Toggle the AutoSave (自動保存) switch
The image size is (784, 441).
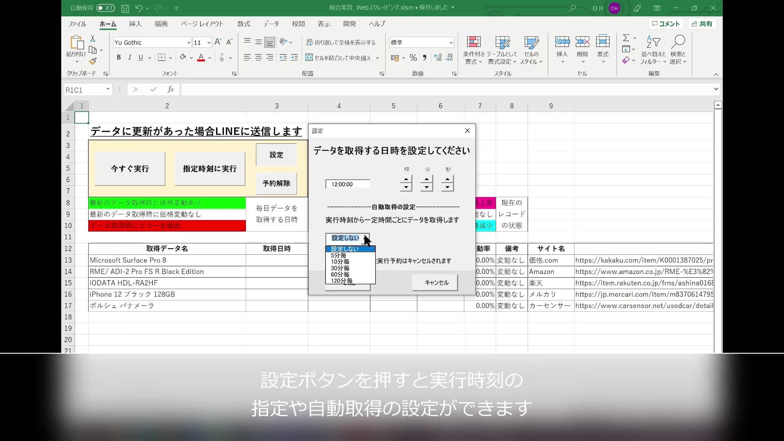(x=106, y=8)
